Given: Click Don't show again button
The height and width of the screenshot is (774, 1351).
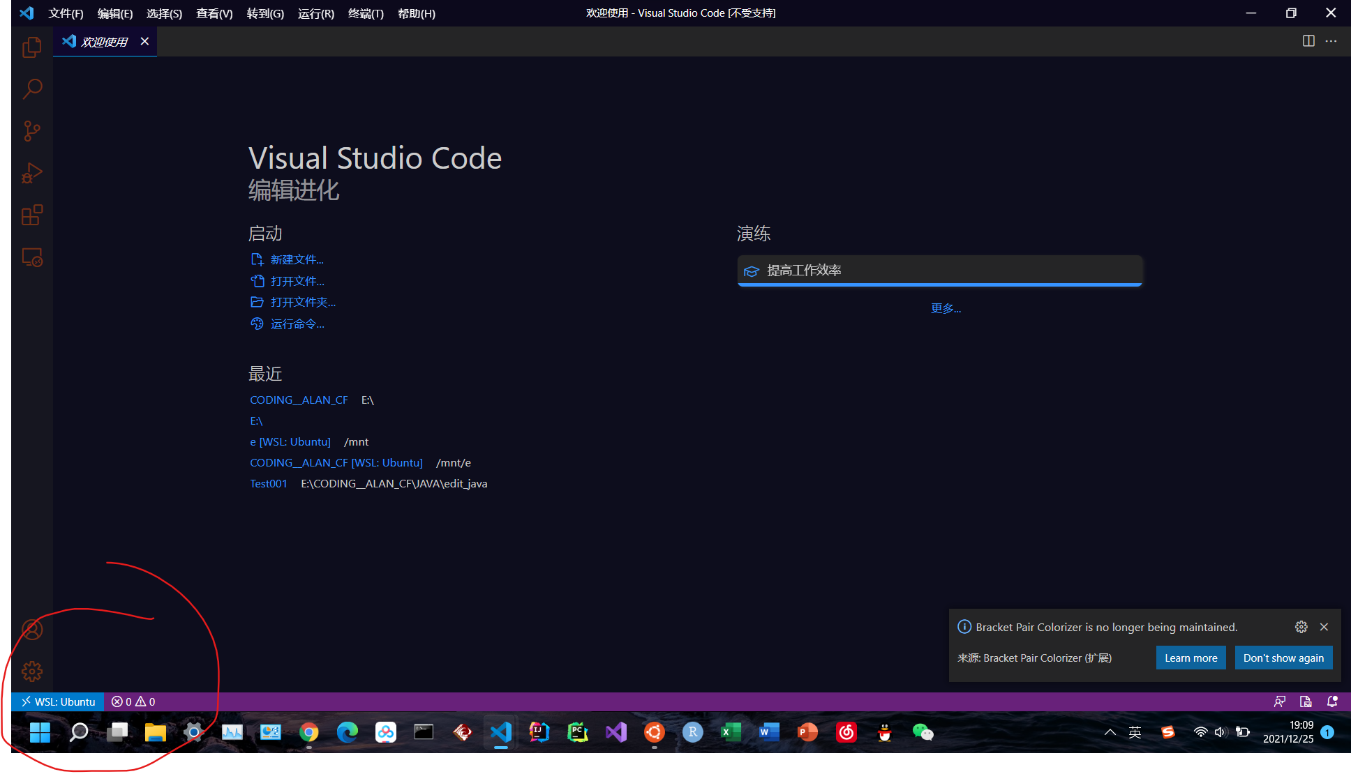Looking at the screenshot, I should point(1283,658).
